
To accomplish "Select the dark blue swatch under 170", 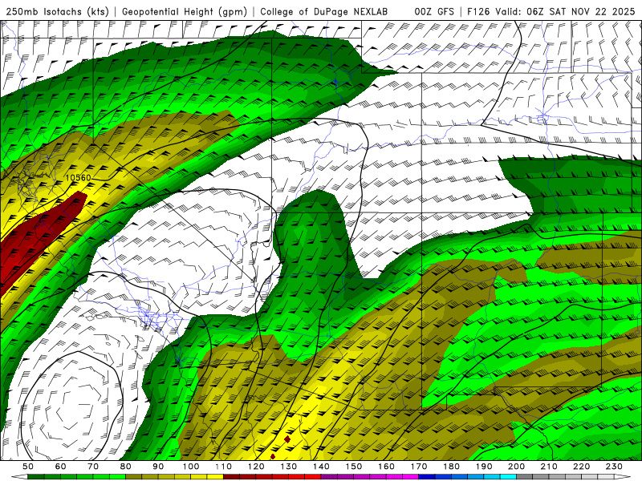I will click(x=427, y=476).
